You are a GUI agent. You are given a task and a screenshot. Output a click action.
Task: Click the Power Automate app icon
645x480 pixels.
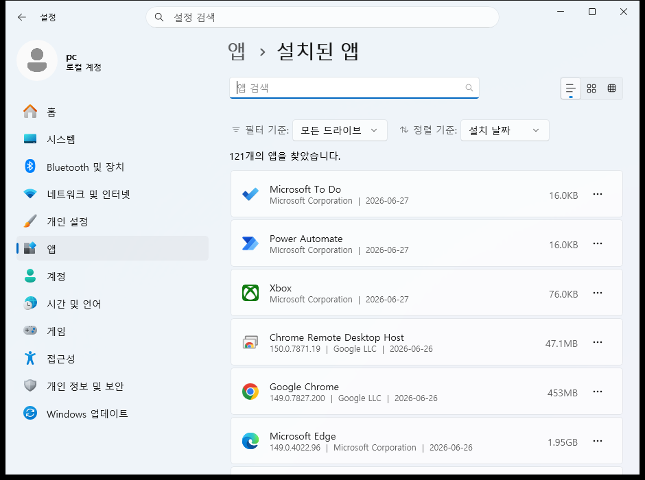(x=250, y=243)
